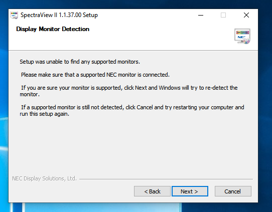Minimize the SpectraView II Setup window

click(x=201, y=15)
